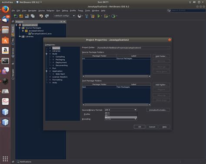Select the Compiling category
This screenshot has height=164, width=206.
tap(60, 57)
